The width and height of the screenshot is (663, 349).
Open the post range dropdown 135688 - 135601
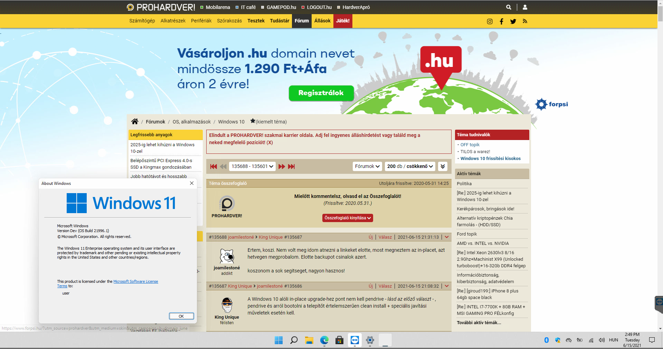pos(252,167)
